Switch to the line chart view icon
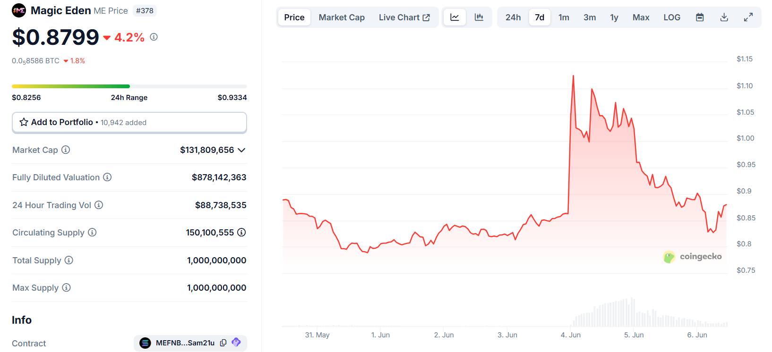 click(455, 17)
